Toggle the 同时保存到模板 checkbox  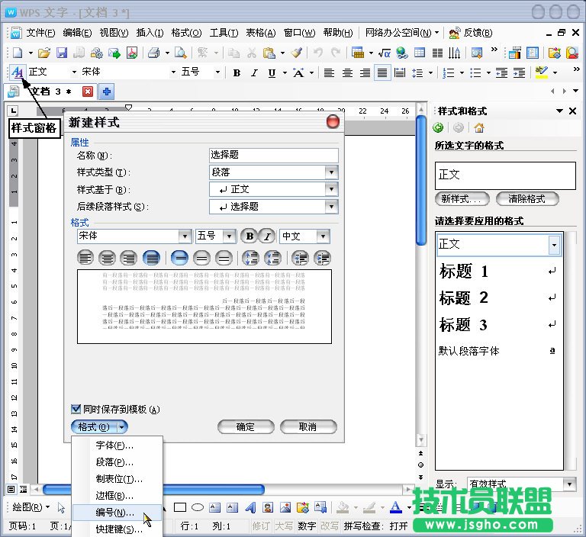pyautogui.click(x=76, y=409)
